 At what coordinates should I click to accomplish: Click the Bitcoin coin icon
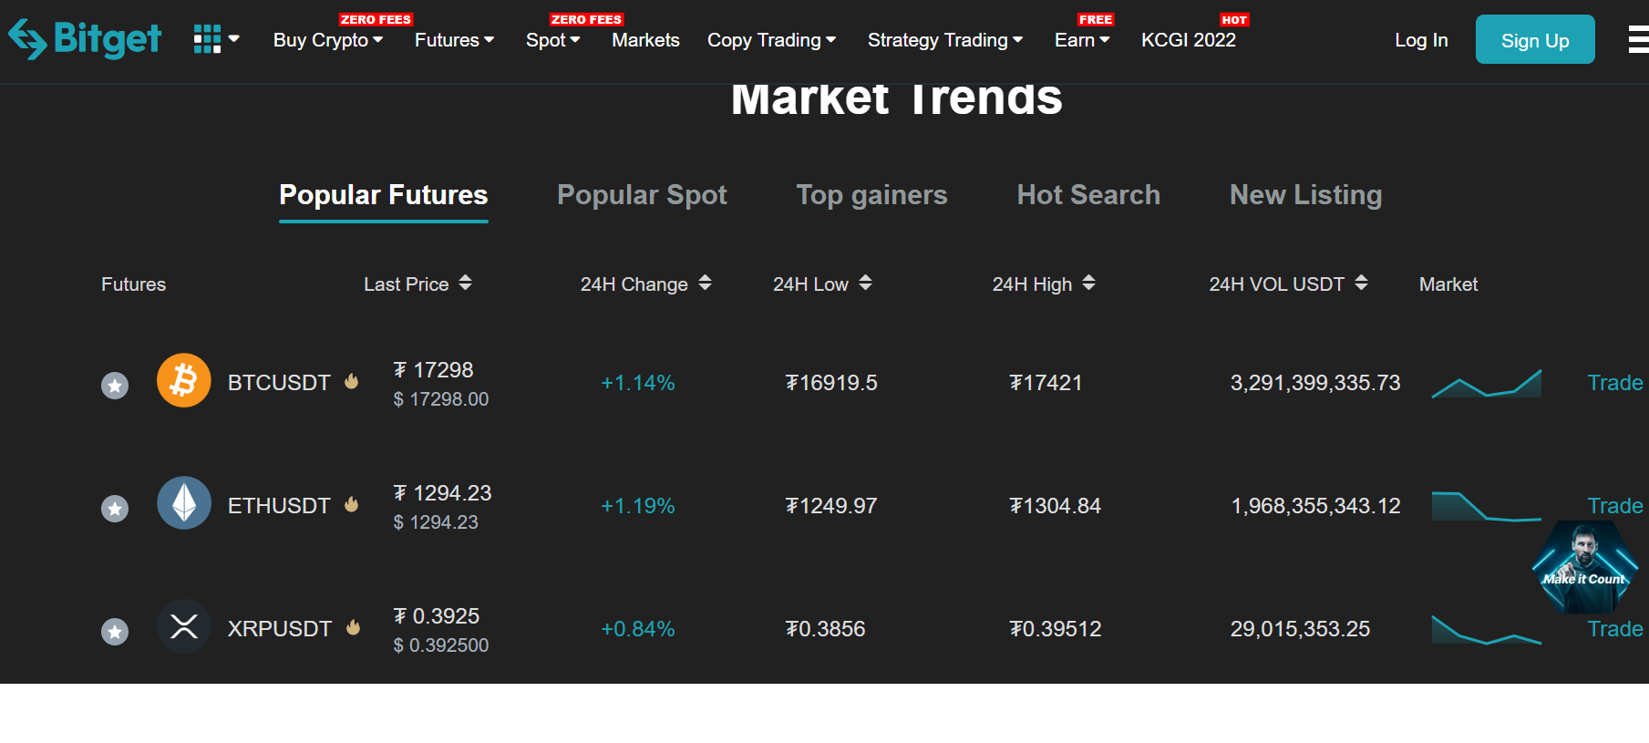184,380
